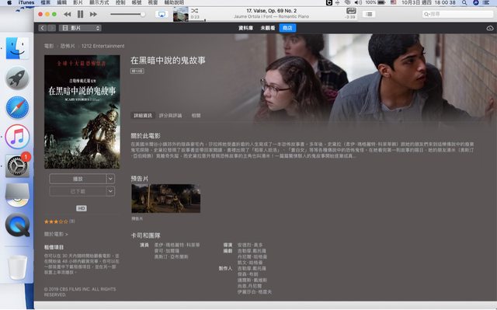Switch to the 未觀看 tab

[267, 28]
